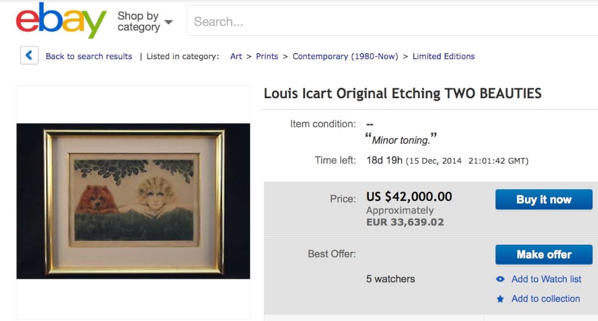Click the 5 watchers text
The image size is (598, 321).
point(391,279)
